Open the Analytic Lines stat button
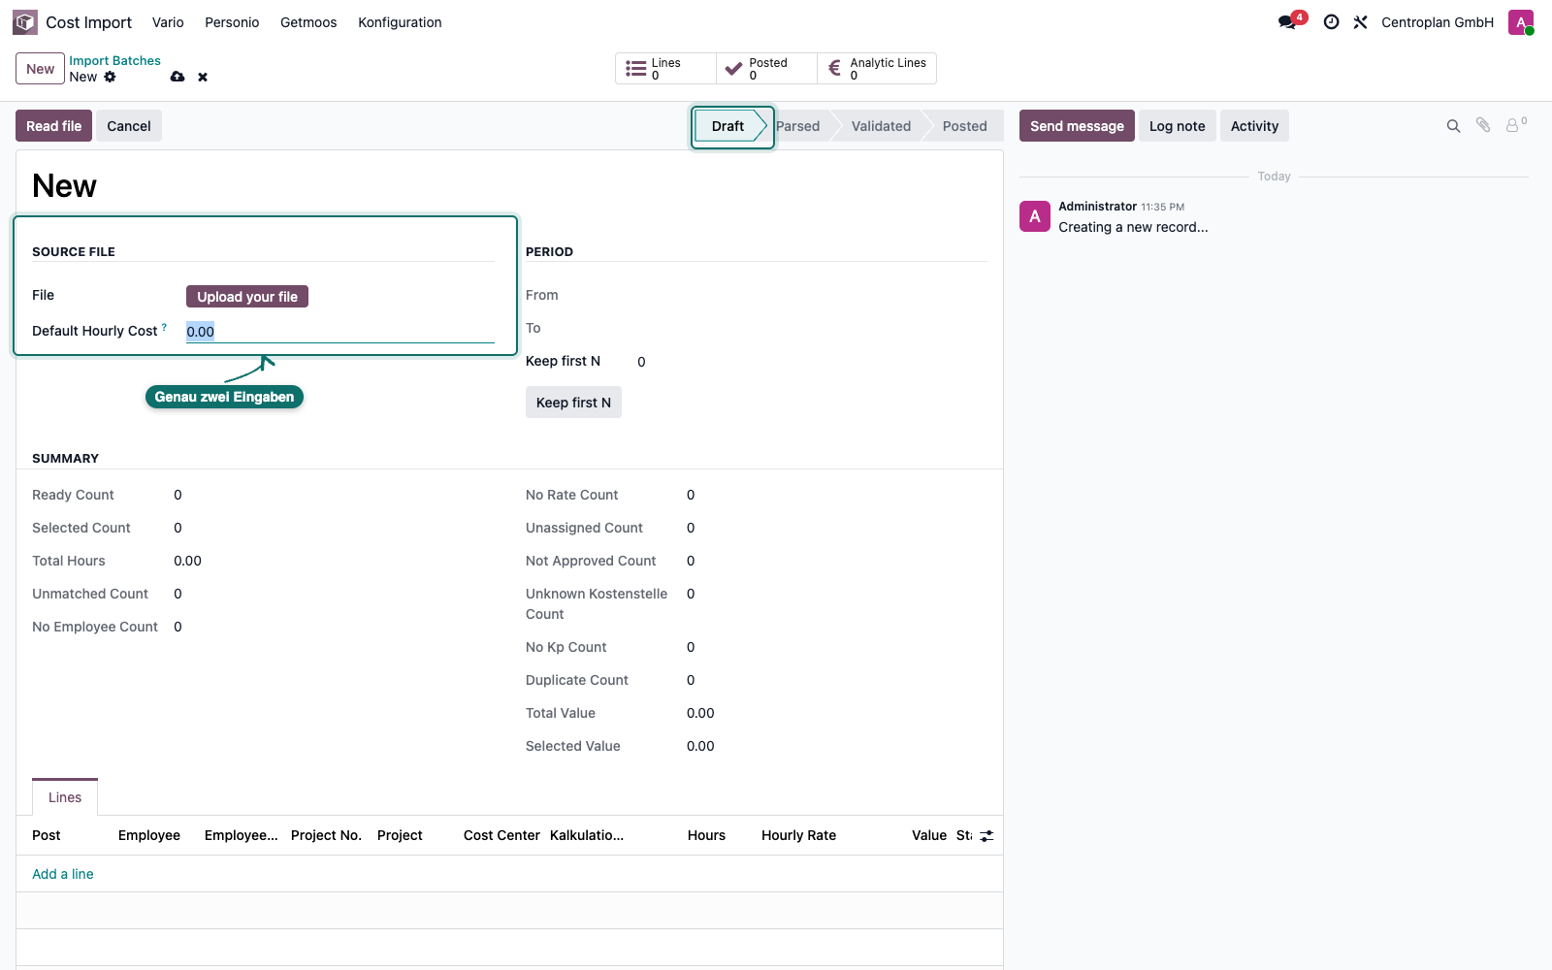 tap(877, 69)
